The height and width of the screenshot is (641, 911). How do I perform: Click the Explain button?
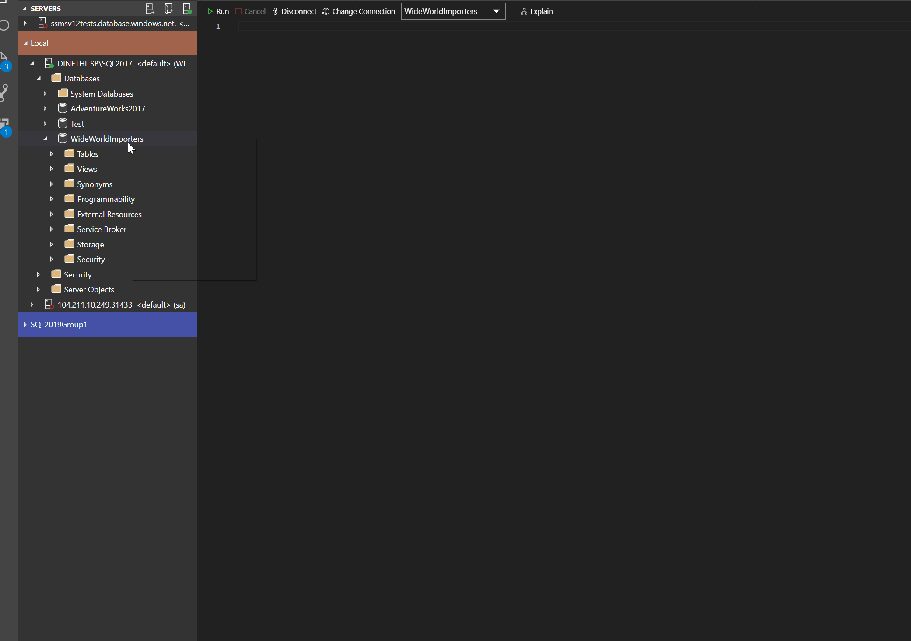click(537, 11)
